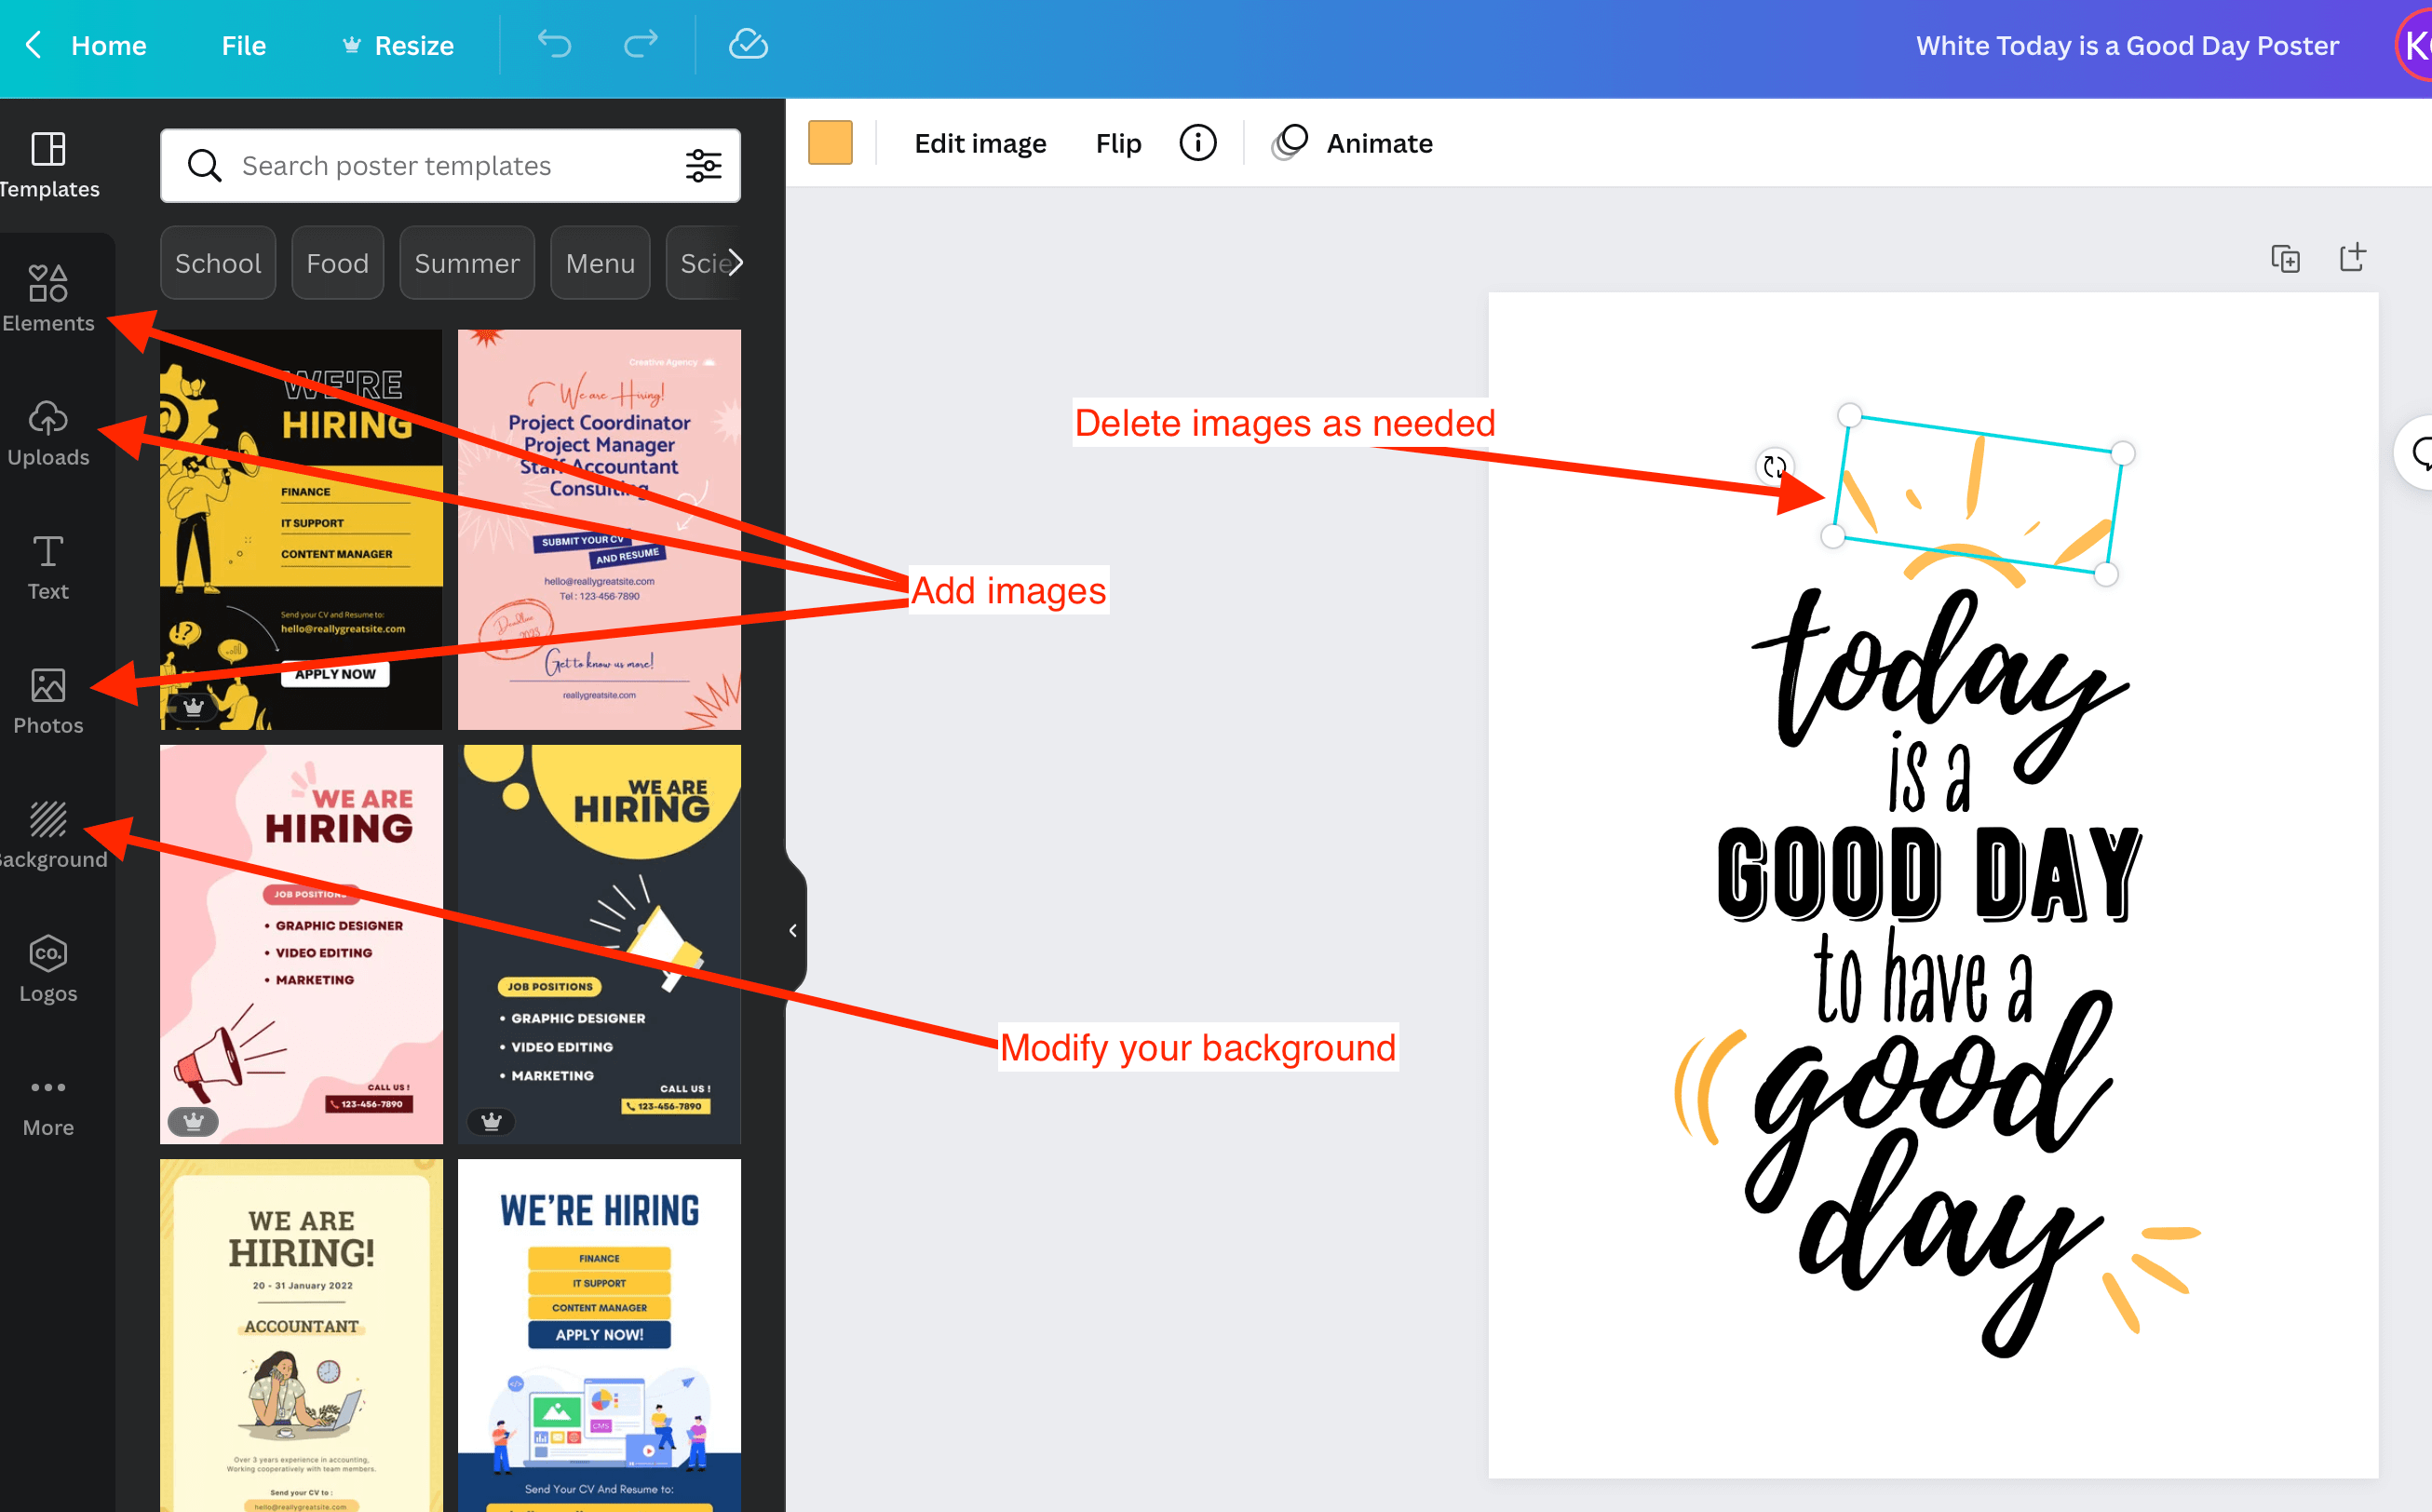The width and height of the screenshot is (2432, 1512).
Task: Select the Food category chip
Action: click(337, 263)
